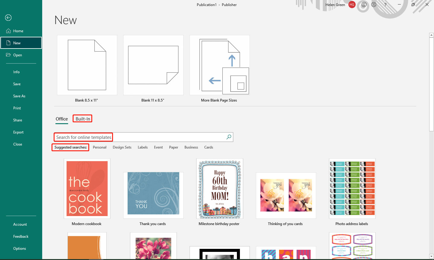The image size is (434, 260).
Task: Open the Export options
Action: tap(18, 132)
